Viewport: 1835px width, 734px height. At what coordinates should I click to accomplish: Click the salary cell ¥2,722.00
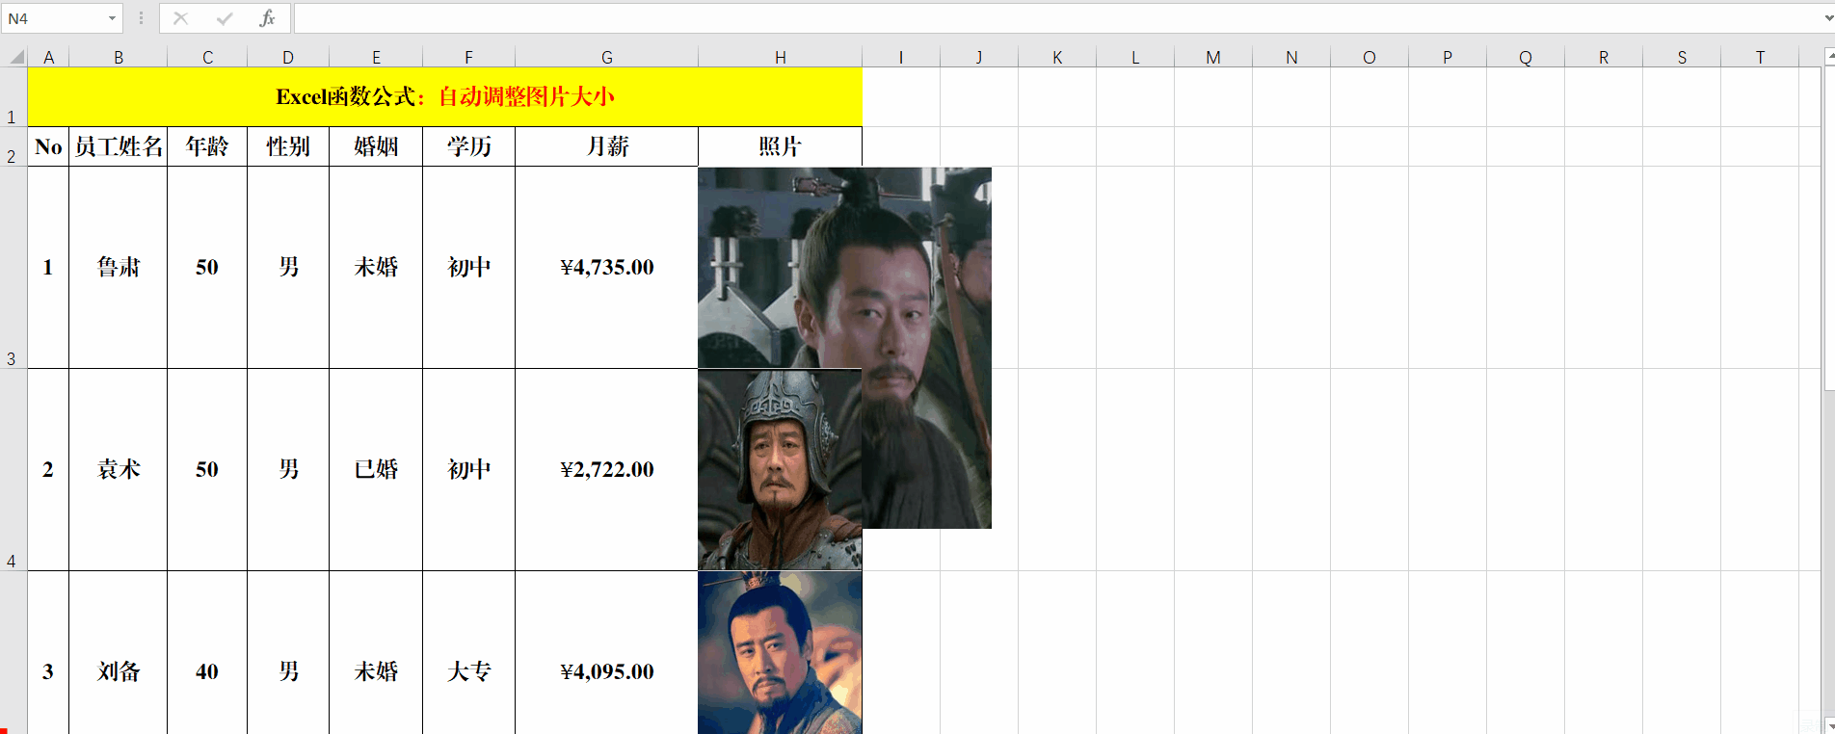[606, 469]
